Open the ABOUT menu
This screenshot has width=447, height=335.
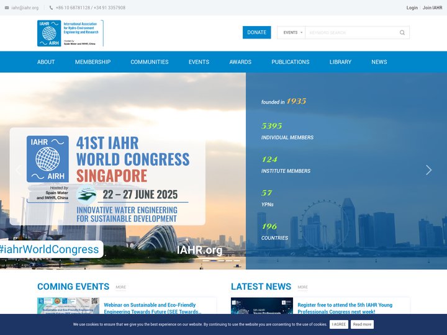pyautogui.click(x=46, y=62)
